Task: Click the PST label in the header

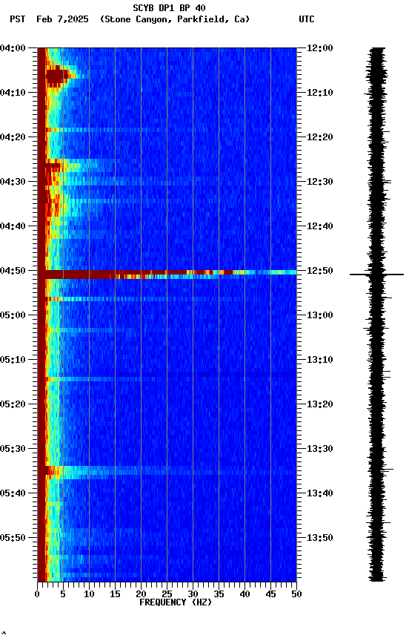Action: pyautogui.click(x=18, y=19)
